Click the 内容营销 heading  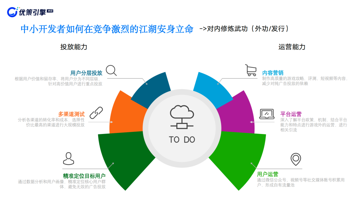273,73
